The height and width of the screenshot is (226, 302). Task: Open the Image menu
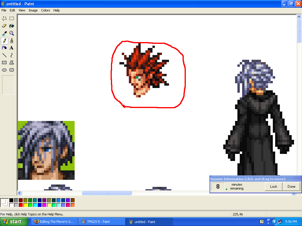click(x=33, y=10)
